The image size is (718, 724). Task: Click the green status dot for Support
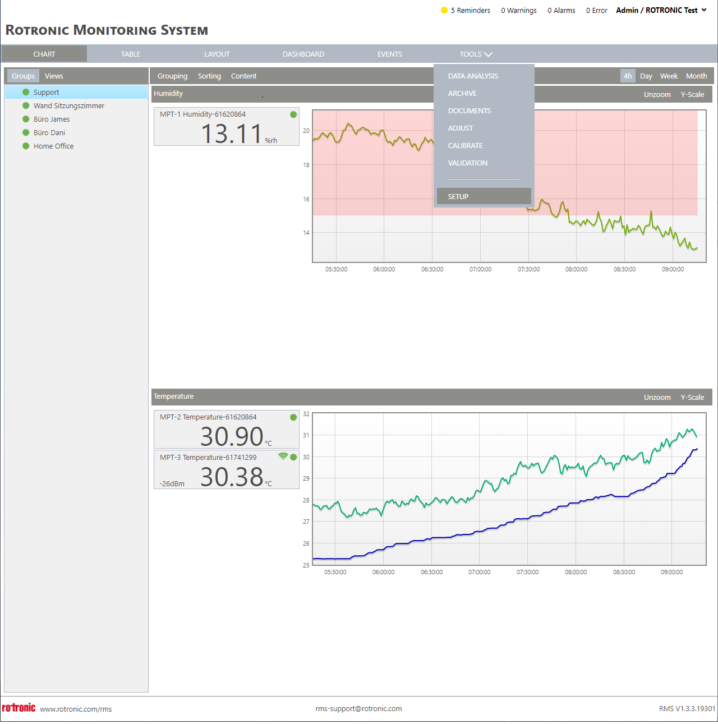pos(26,92)
